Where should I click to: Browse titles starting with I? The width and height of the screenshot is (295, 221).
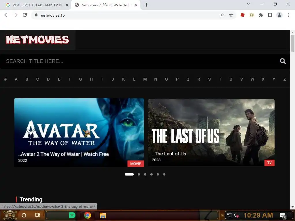(x=102, y=79)
